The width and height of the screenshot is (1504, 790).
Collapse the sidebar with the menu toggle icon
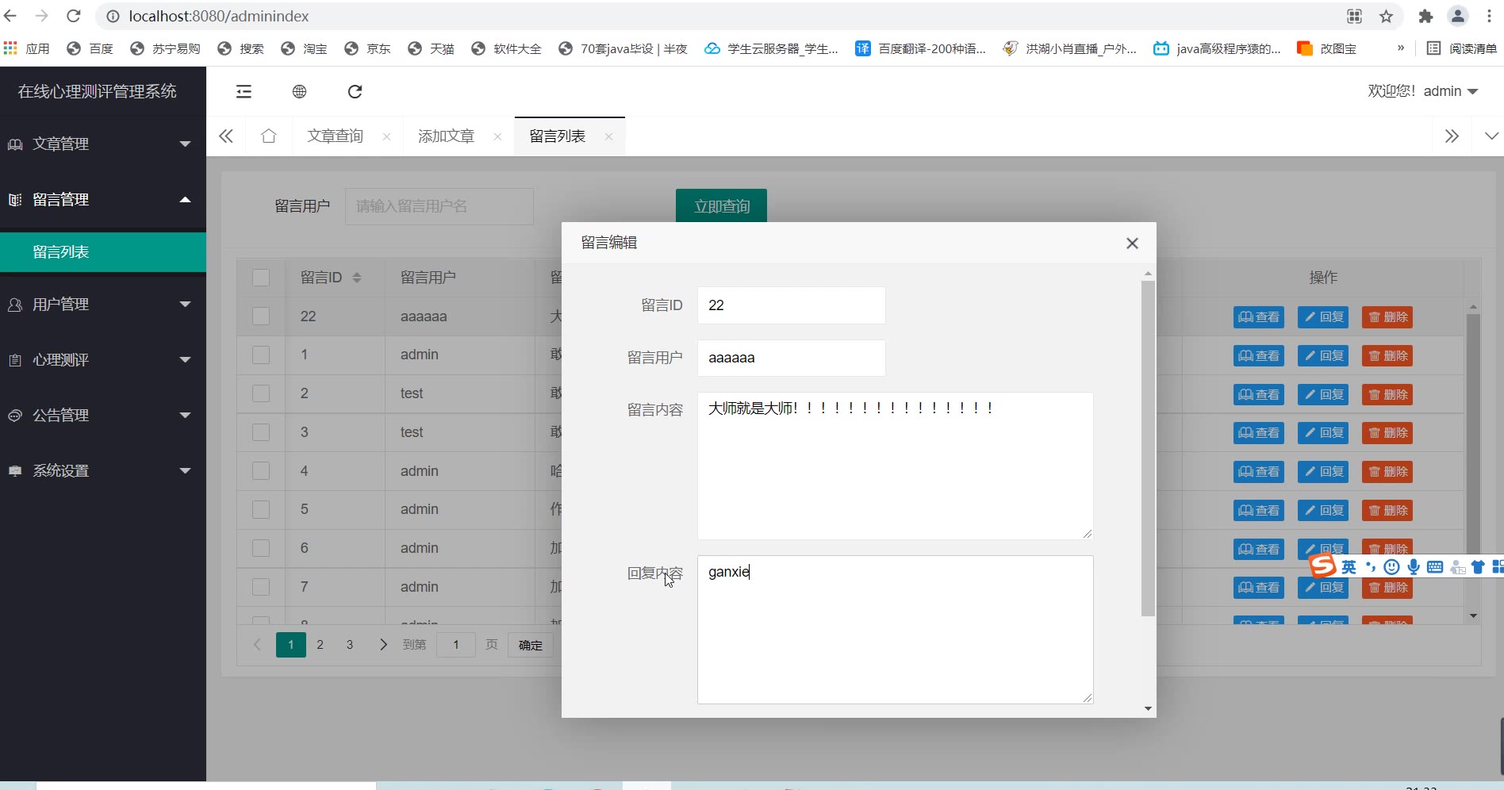(244, 92)
